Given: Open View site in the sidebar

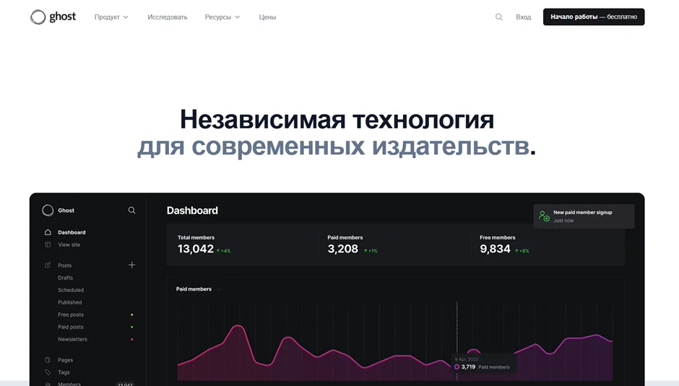Looking at the screenshot, I should pos(69,245).
